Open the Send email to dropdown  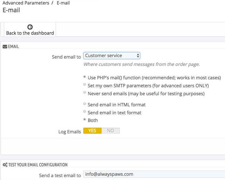112,56
